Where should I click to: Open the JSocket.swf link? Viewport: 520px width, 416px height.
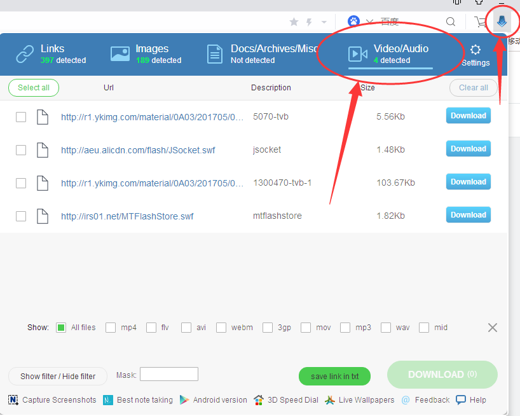click(x=138, y=150)
